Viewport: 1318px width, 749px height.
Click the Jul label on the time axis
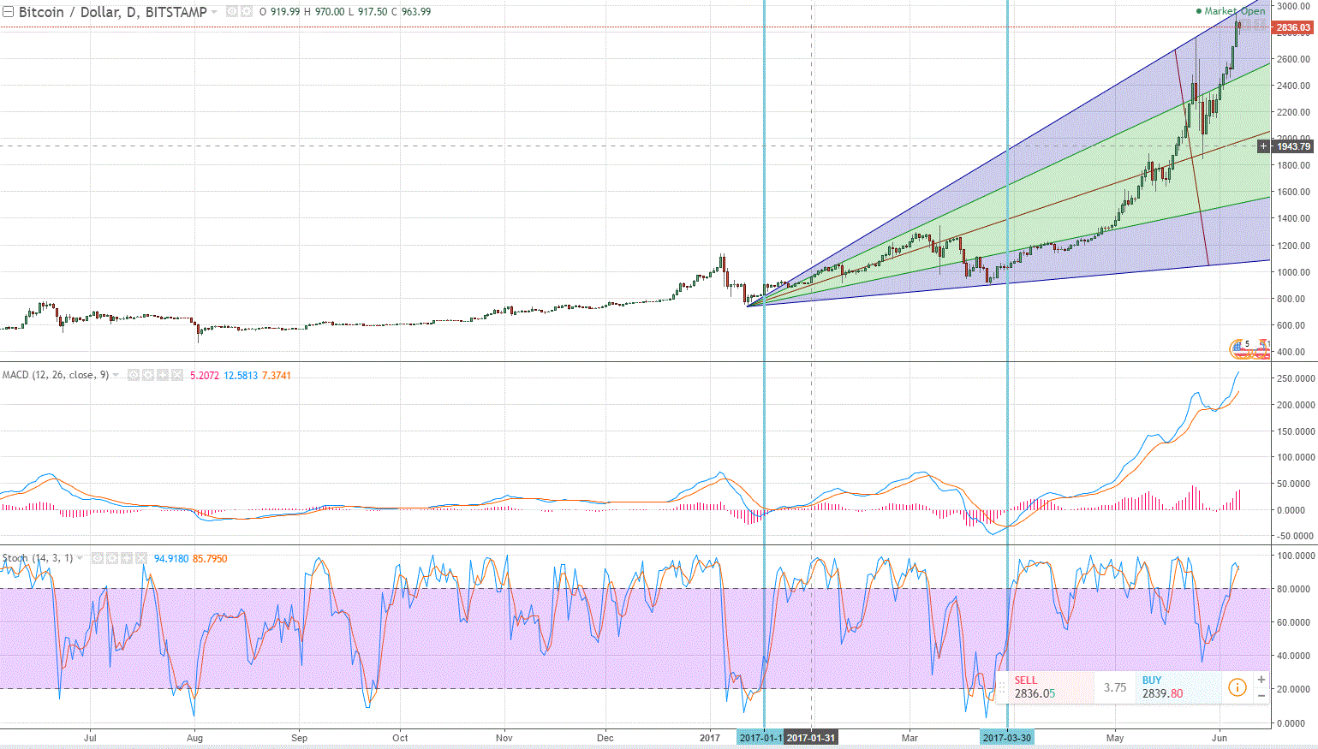[x=90, y=738]
